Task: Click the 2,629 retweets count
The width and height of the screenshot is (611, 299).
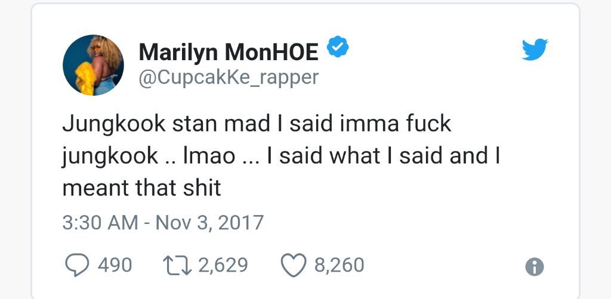Action: [x=223, y=266]
